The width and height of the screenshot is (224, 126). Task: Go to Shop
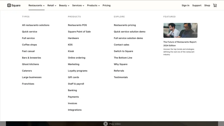click(207, 5)
